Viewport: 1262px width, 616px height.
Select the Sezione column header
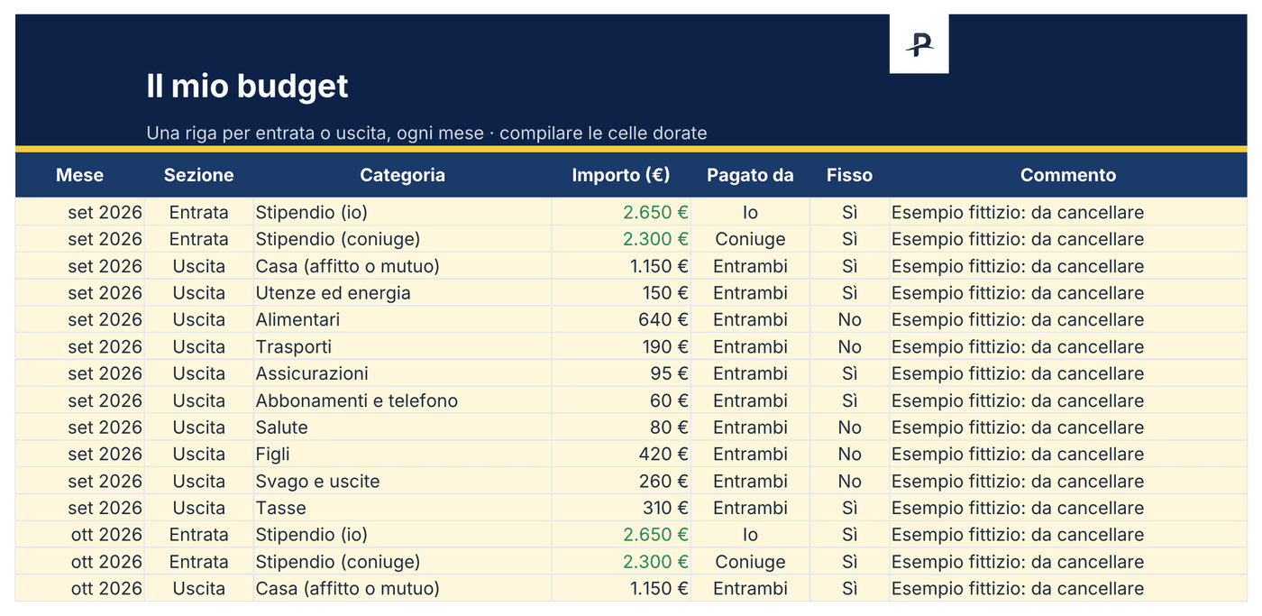(198, 175)
